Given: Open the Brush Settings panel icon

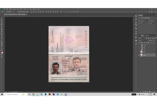Looking at the screenshot, I should tap(136, 23).
